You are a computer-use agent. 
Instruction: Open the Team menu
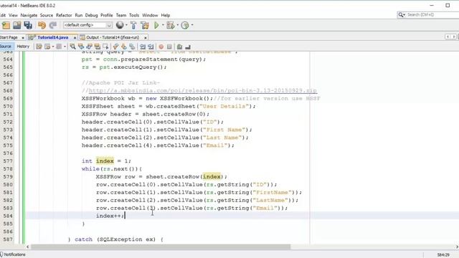[x=121, y=15]
